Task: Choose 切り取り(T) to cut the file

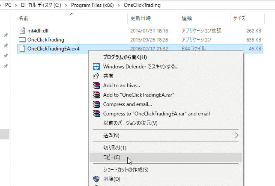Action: point(166,148)
